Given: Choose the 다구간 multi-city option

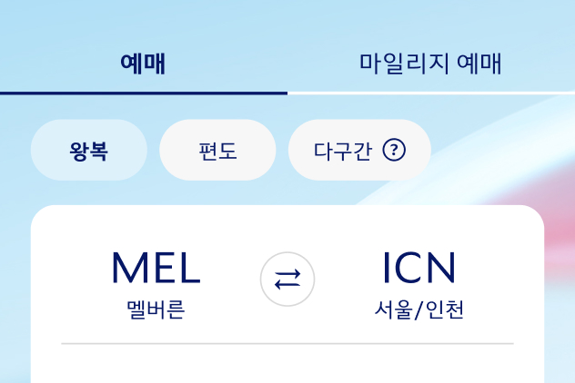Looking at the screenshot, I should click(359, 150).
